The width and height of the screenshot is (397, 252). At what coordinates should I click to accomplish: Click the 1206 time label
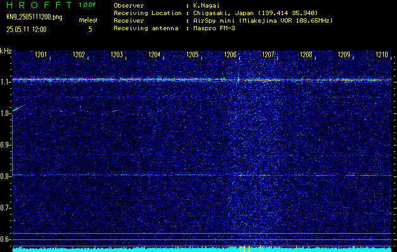pyautogui.click(x=230, y=55)
